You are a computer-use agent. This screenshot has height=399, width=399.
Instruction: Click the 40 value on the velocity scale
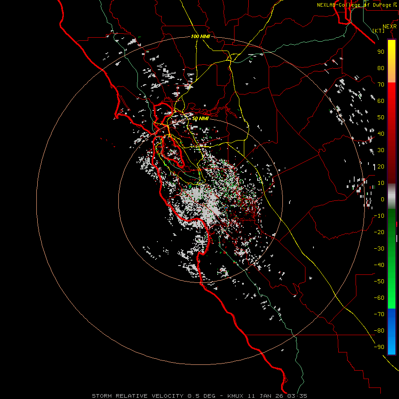[x=381, y=134]
